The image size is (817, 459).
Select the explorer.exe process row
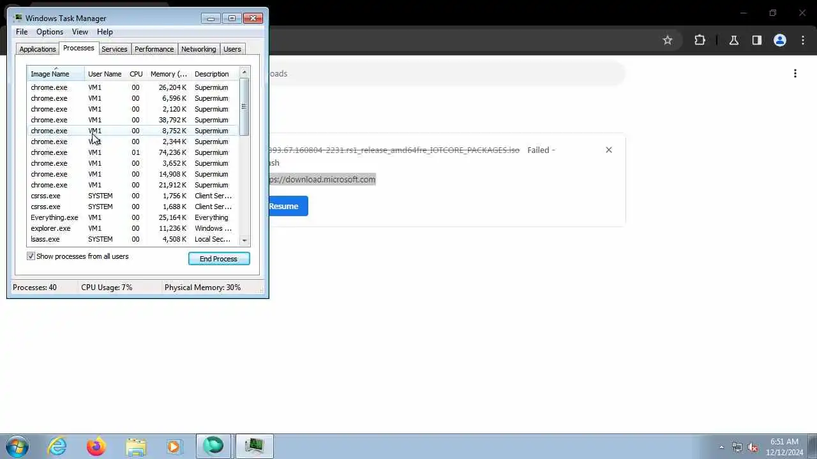coord(133,228)
